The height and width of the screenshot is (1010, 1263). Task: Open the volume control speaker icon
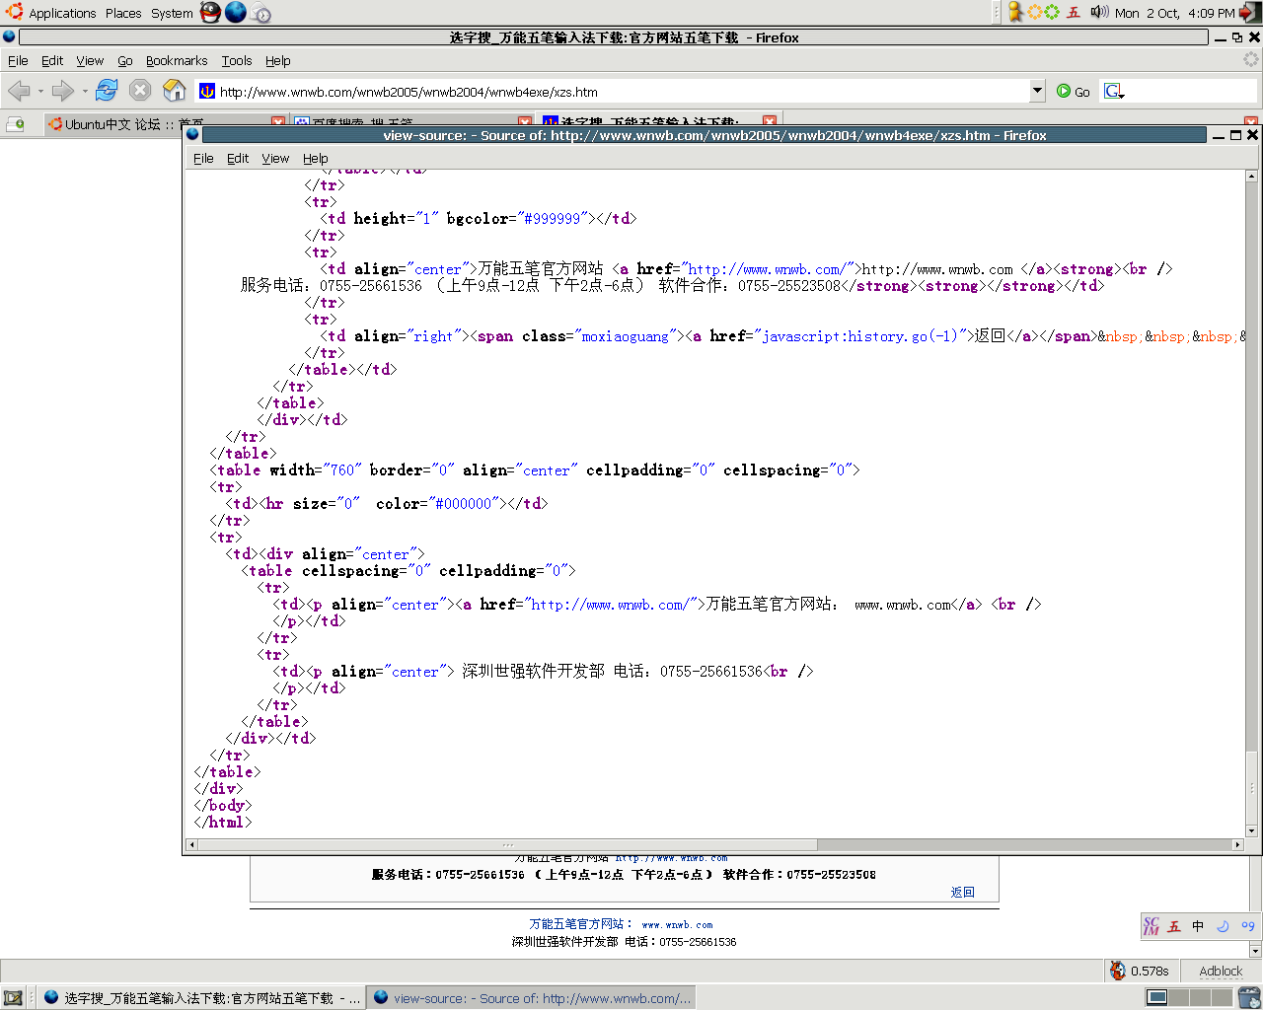[1099, 12]
